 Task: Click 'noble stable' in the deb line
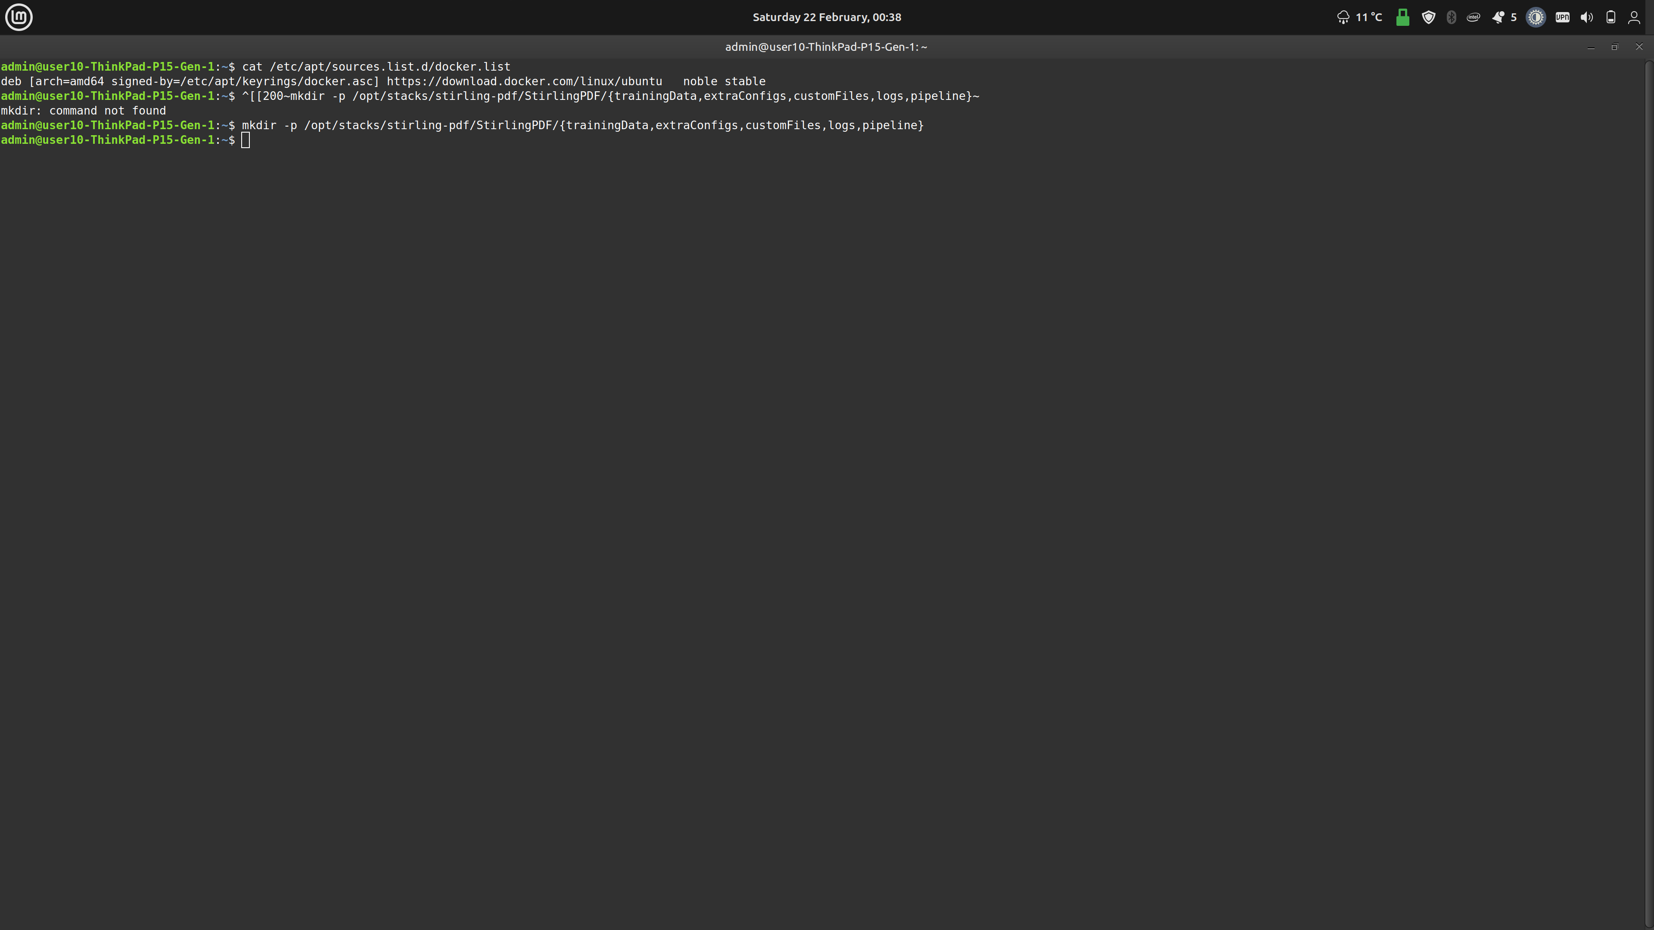point(724,81)
